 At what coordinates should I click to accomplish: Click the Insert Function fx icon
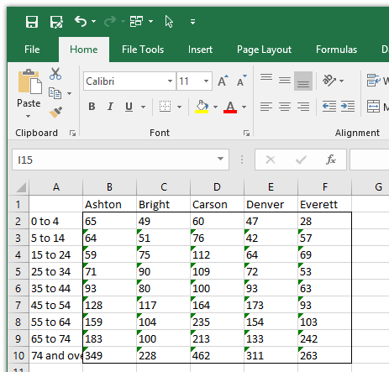(x=331, y=160)
